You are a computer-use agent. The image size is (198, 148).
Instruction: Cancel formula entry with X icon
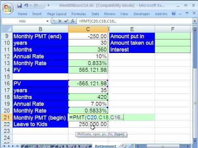pos(60,21)
